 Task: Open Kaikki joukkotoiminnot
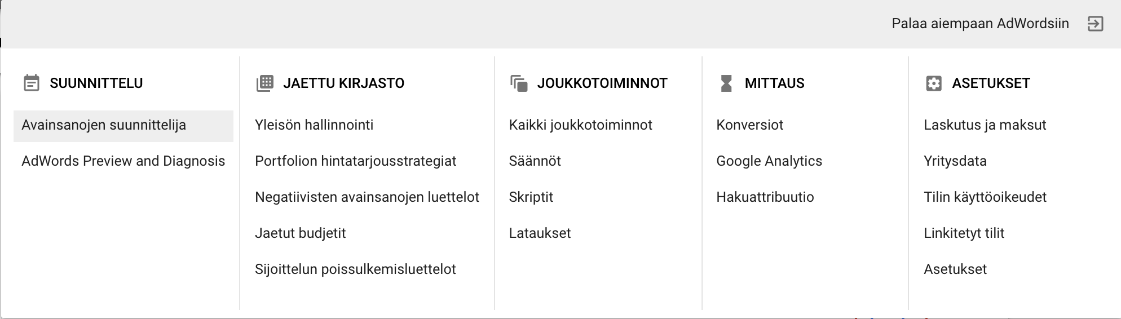(x=581, y=125)
